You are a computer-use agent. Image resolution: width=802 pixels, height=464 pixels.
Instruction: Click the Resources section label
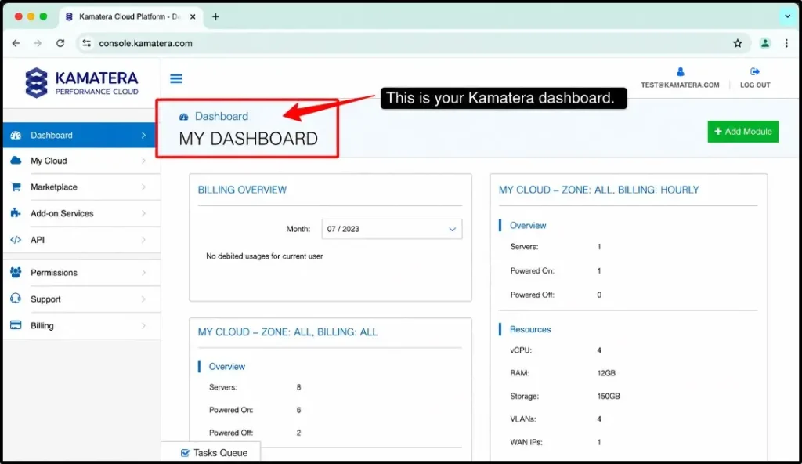[530, 329]
